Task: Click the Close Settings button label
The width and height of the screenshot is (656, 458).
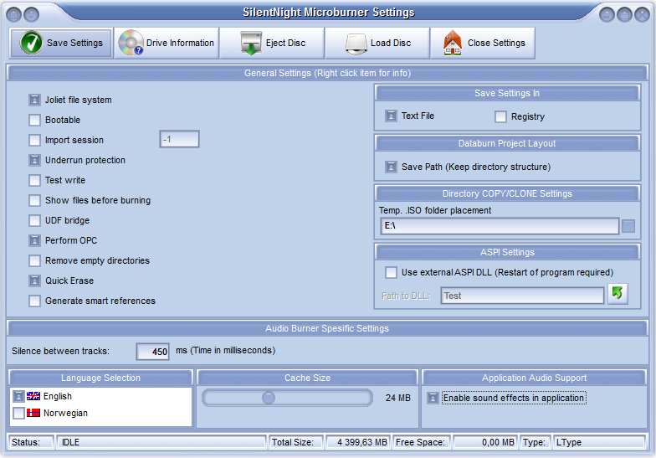Action: (496, 44)
